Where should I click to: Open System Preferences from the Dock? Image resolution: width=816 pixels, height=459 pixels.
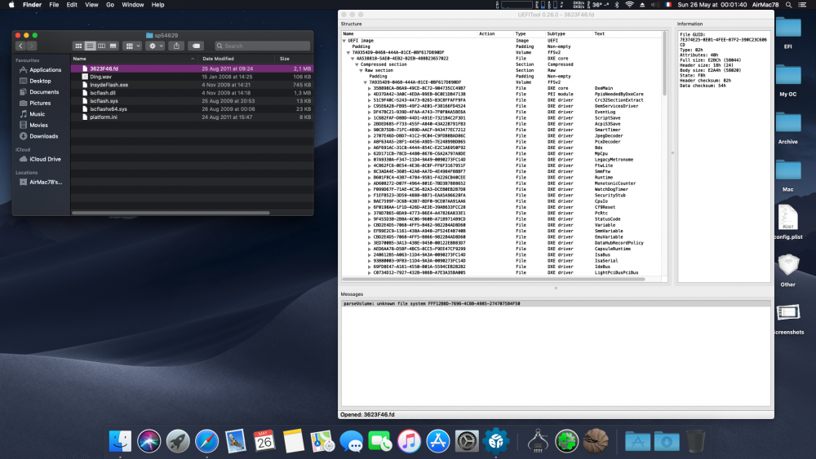[x=468, y=441]
